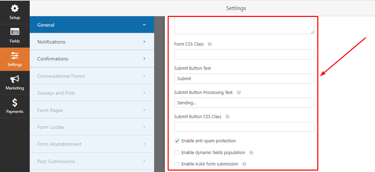The image size is (375, 172).
Task: Click help icon beside AJAX form submission
Action: pyautogui.click(x=244, y=164)
